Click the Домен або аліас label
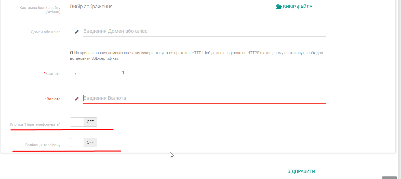This screenshot has width=401, height=179. click(x=46, y=32)
